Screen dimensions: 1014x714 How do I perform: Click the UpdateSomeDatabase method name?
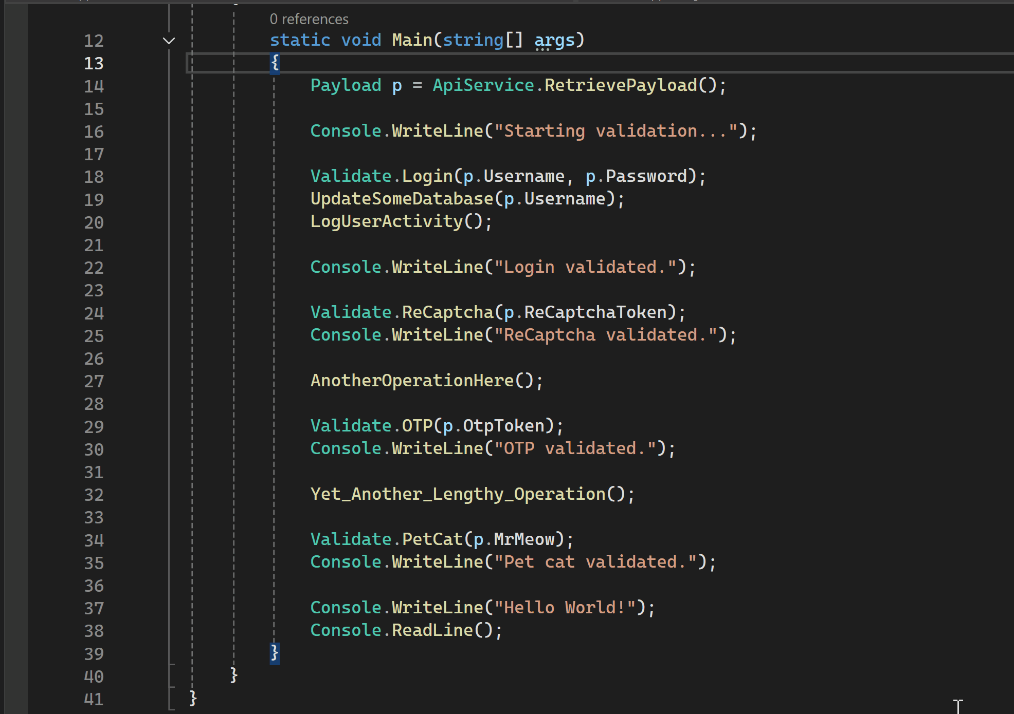pyautogui.click(x=402, y=198)
